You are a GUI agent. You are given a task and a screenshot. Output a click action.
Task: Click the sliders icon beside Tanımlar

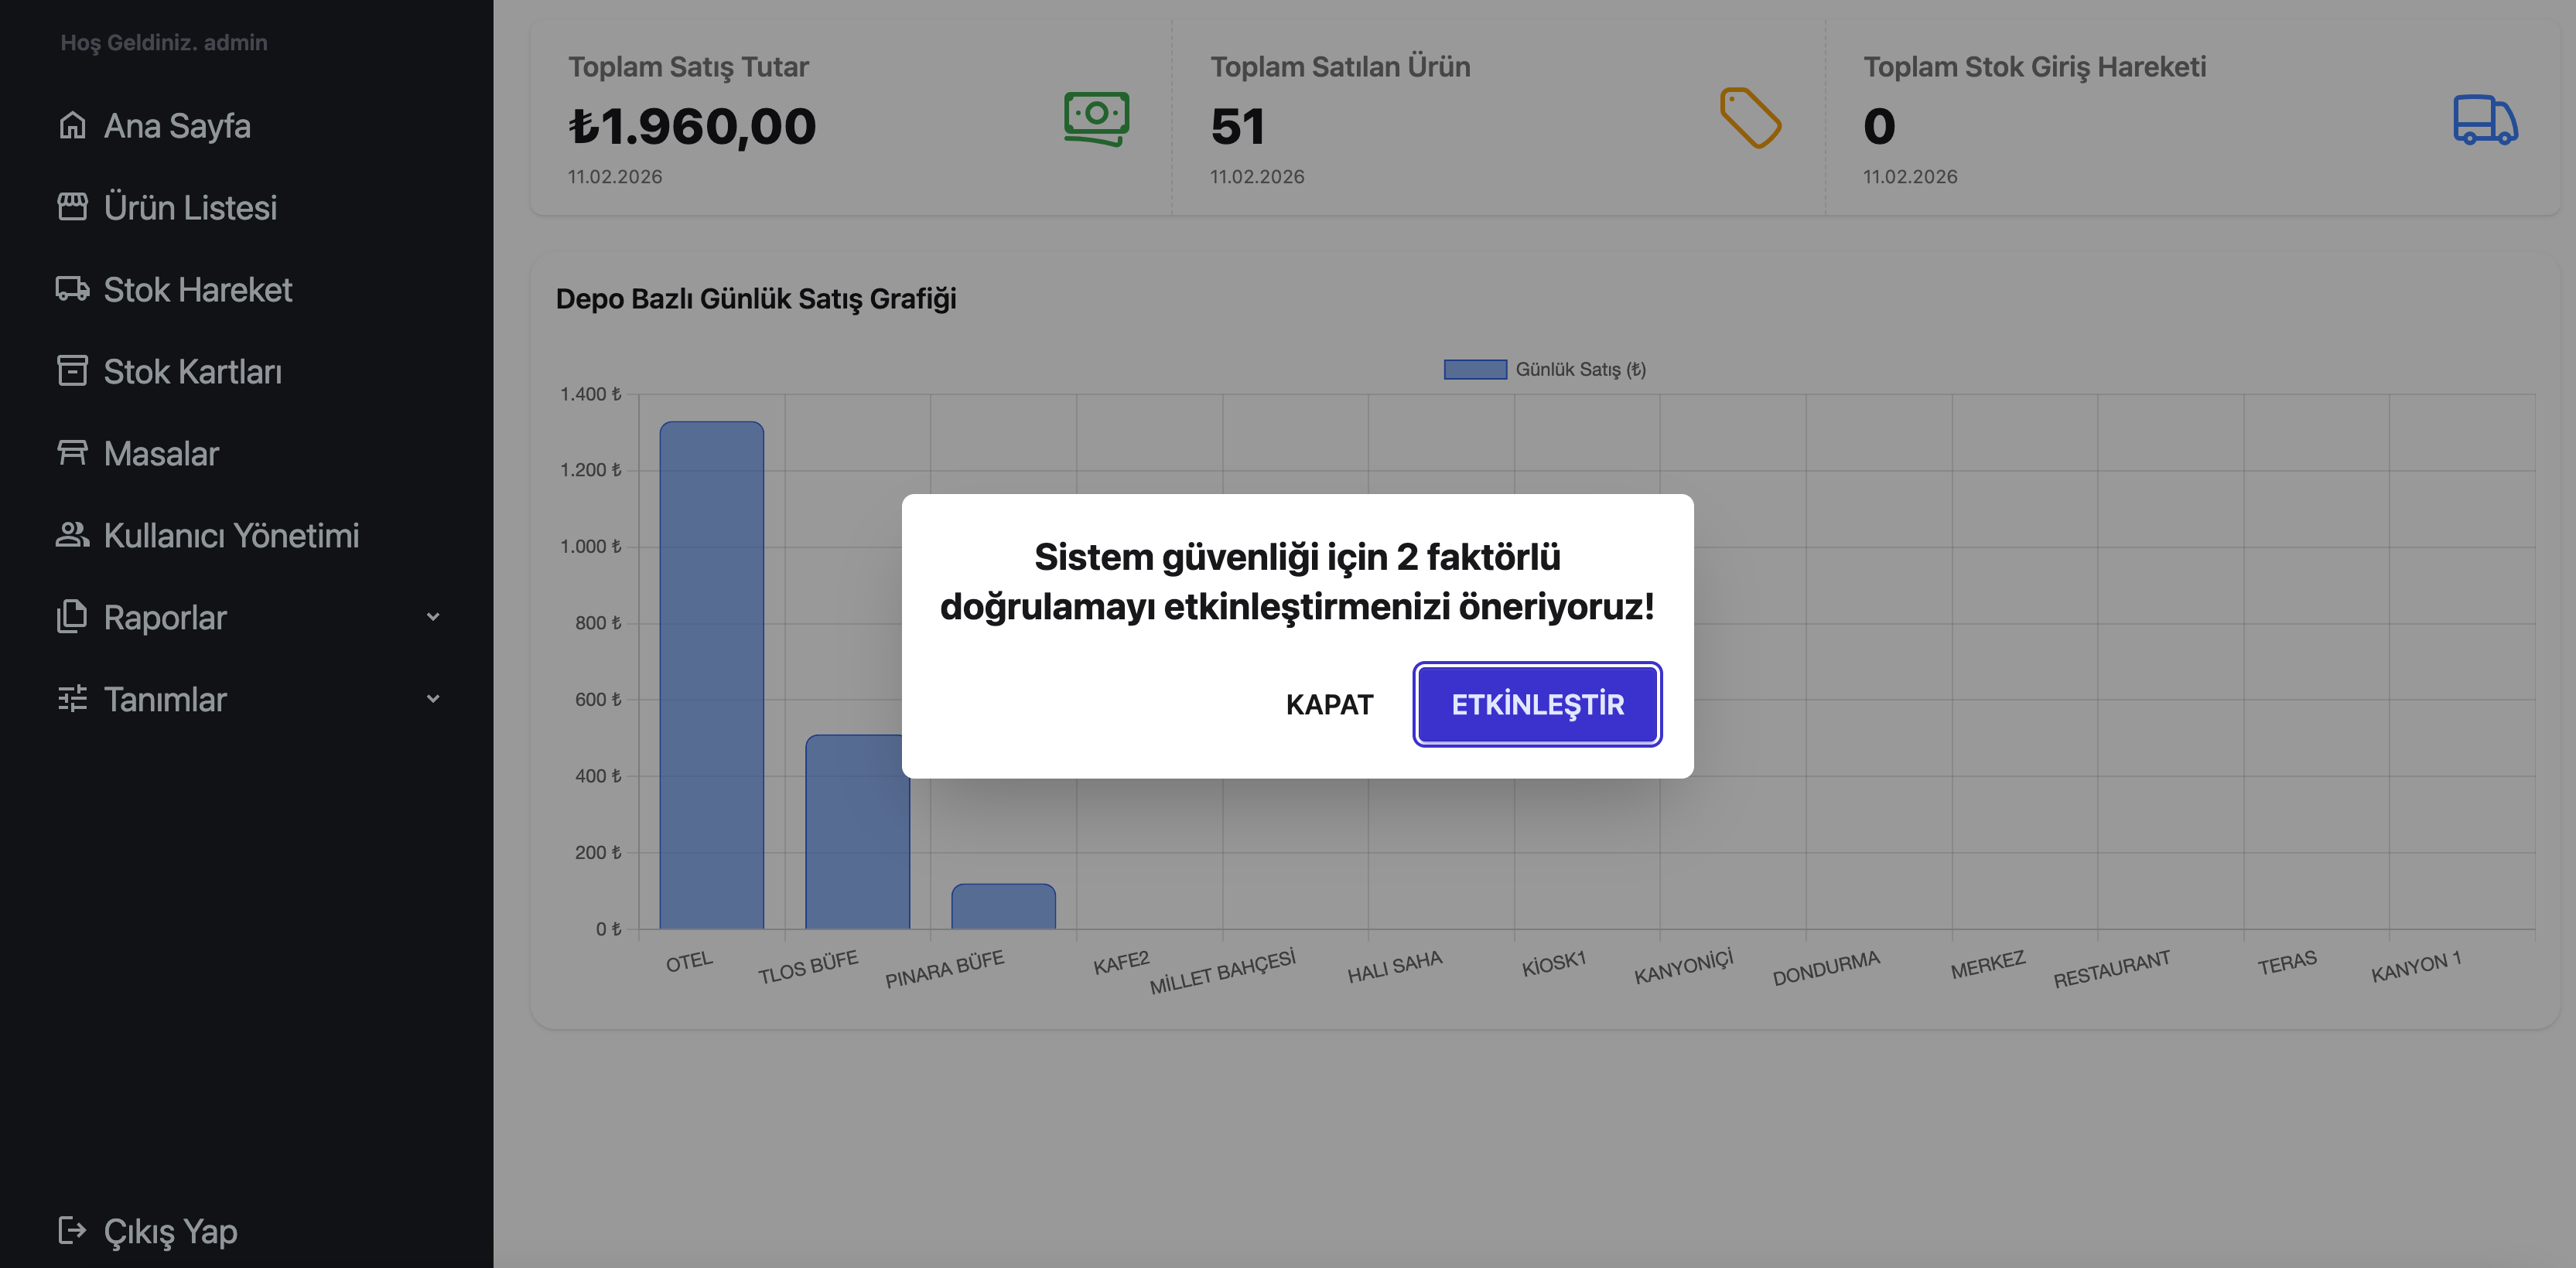click(72, 698)
